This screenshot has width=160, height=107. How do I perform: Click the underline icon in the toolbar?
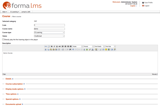(57, 47)
